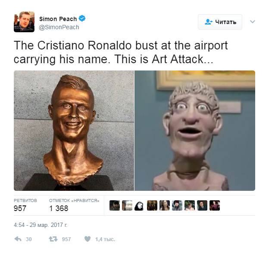This screenshot has height=254, width=272.
Task: Open the tweet timestamp 4:54 - 29 мар. 2017
Action: click(41, 225)
